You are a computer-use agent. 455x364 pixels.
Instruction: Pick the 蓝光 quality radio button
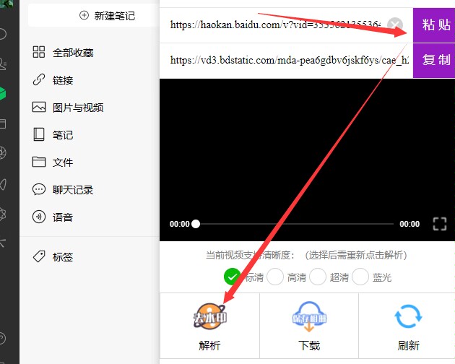tap(360, 277)
